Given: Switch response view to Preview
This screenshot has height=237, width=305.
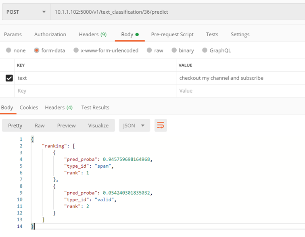Looking at the screenshot, I should tap(66, 125).
